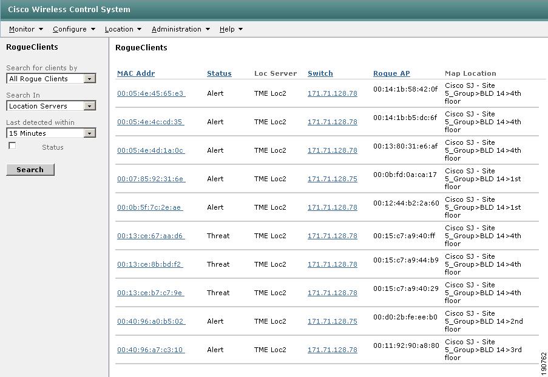Select rogue AP value 00:14:1b:58:42:0f
548x377 pixels.
[x=405, y=89]
